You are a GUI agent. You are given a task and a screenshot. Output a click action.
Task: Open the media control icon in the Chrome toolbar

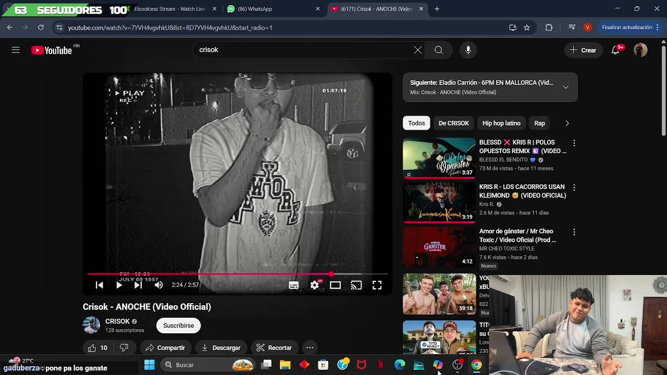572,28
